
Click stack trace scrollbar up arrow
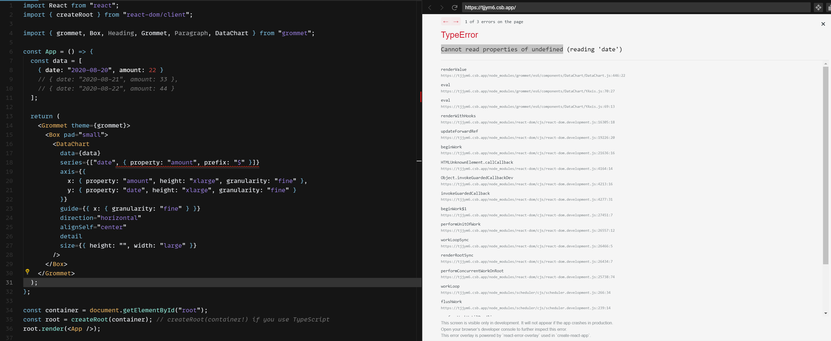pyautogui.click(x=826, y=64)
